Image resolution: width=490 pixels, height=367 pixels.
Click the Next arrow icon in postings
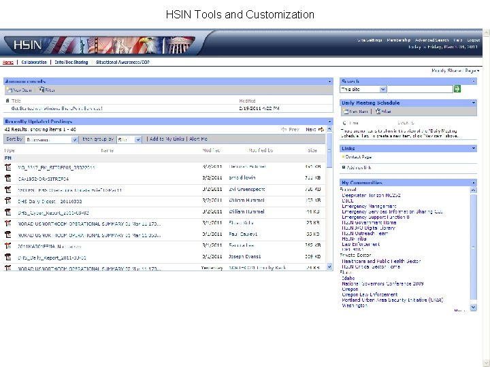(x=321, y=130)
